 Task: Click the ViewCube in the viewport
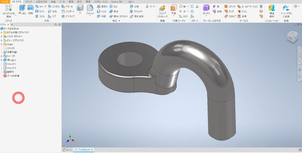(x=292, y=37)
